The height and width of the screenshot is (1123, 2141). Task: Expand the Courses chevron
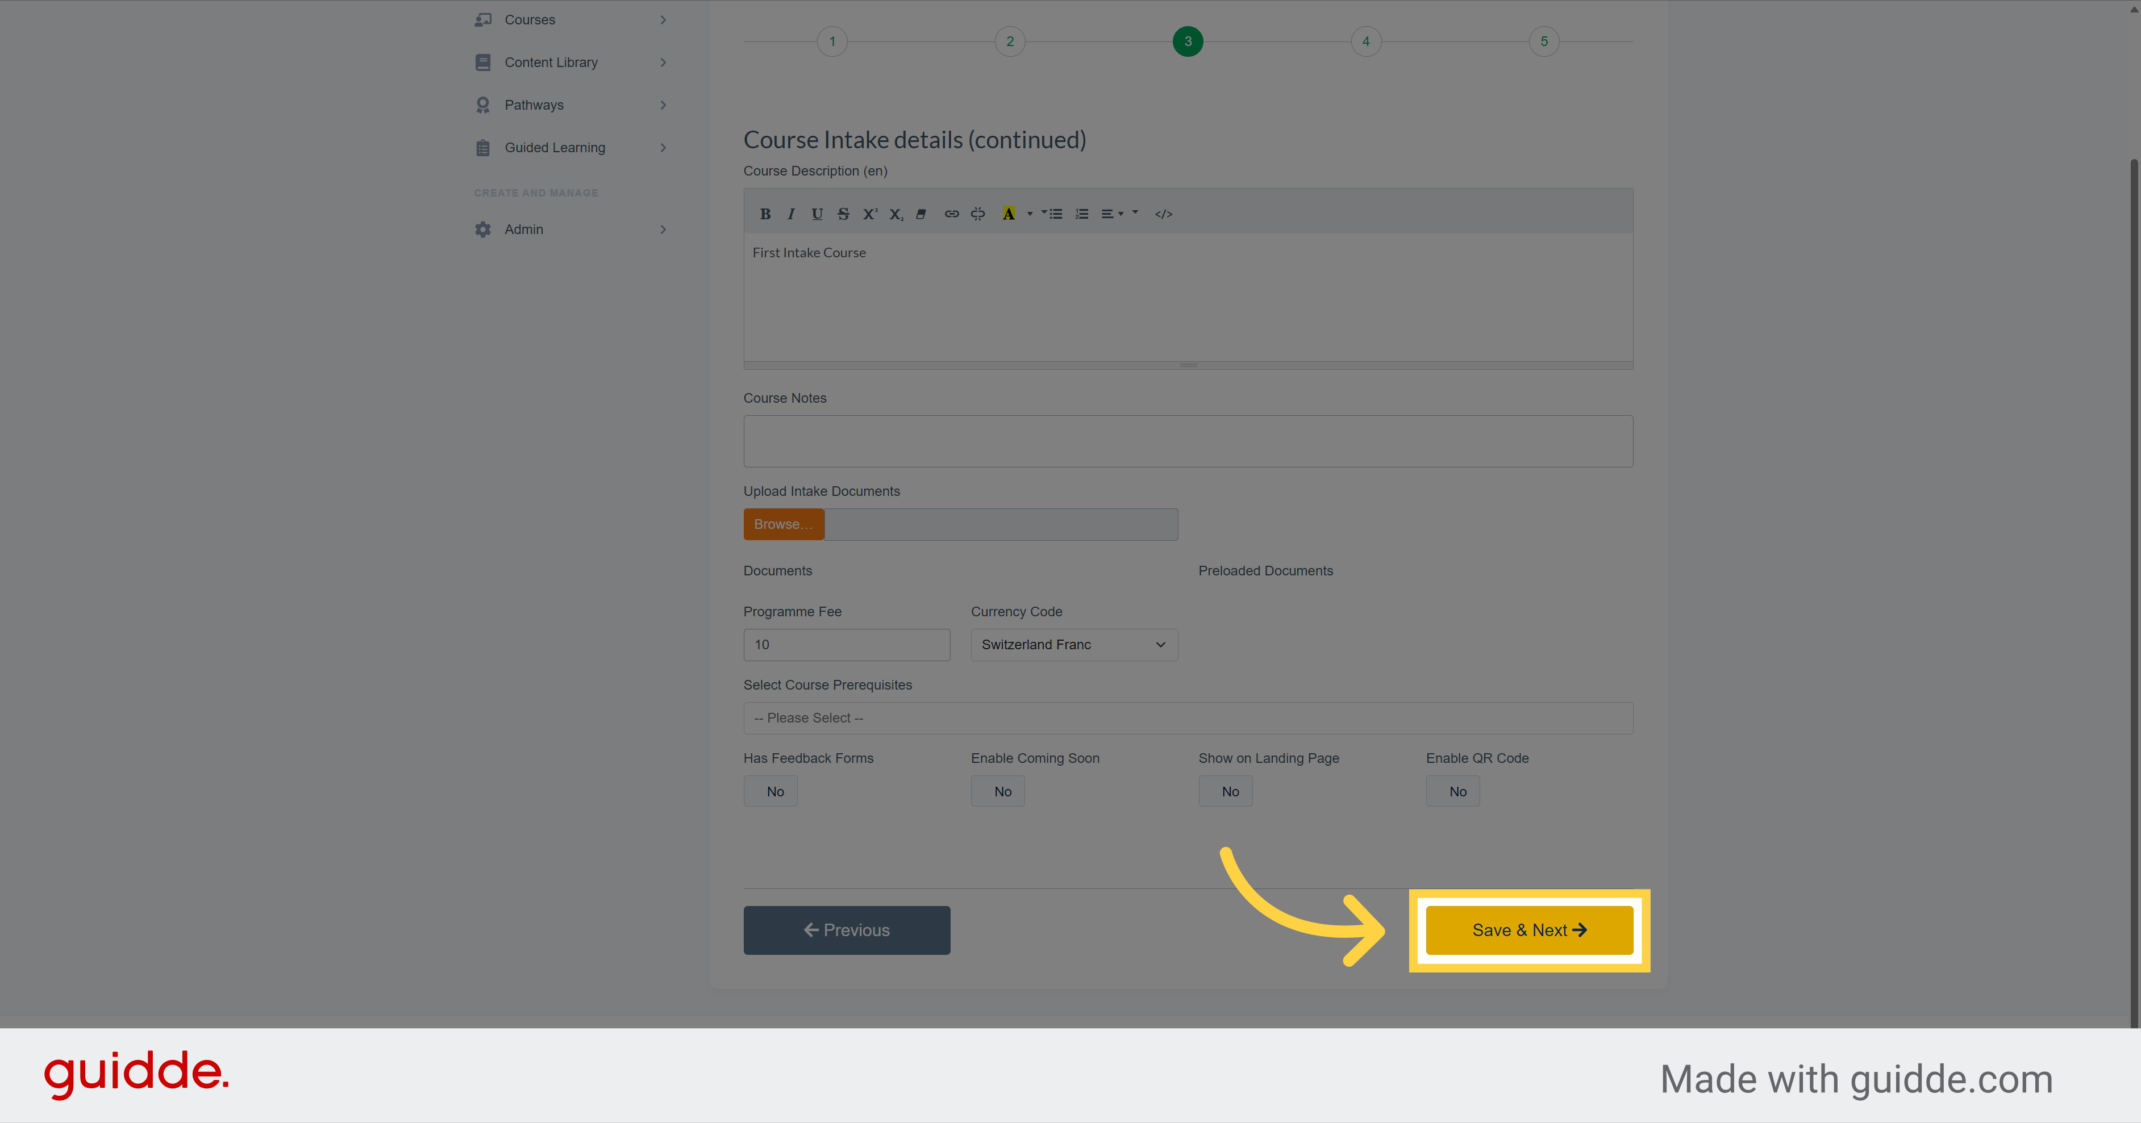click(x=663, y=19)
